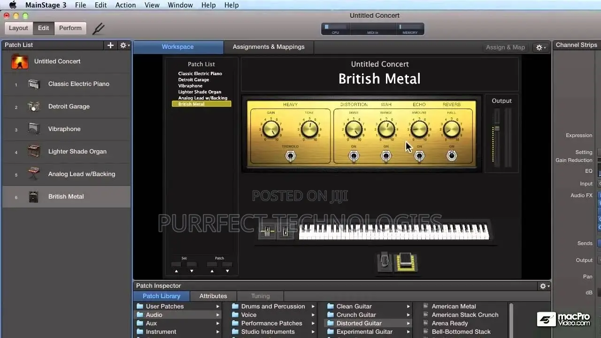This screenshot has width=601, height=338.
Task: Toggle the Tremolo switch on the amp
Action: coord(290,156)
